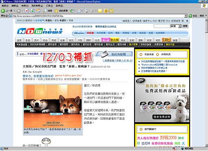Open the Mail button dropdown arrow
The width and height of the screenshot is (208, 151).
82,11
